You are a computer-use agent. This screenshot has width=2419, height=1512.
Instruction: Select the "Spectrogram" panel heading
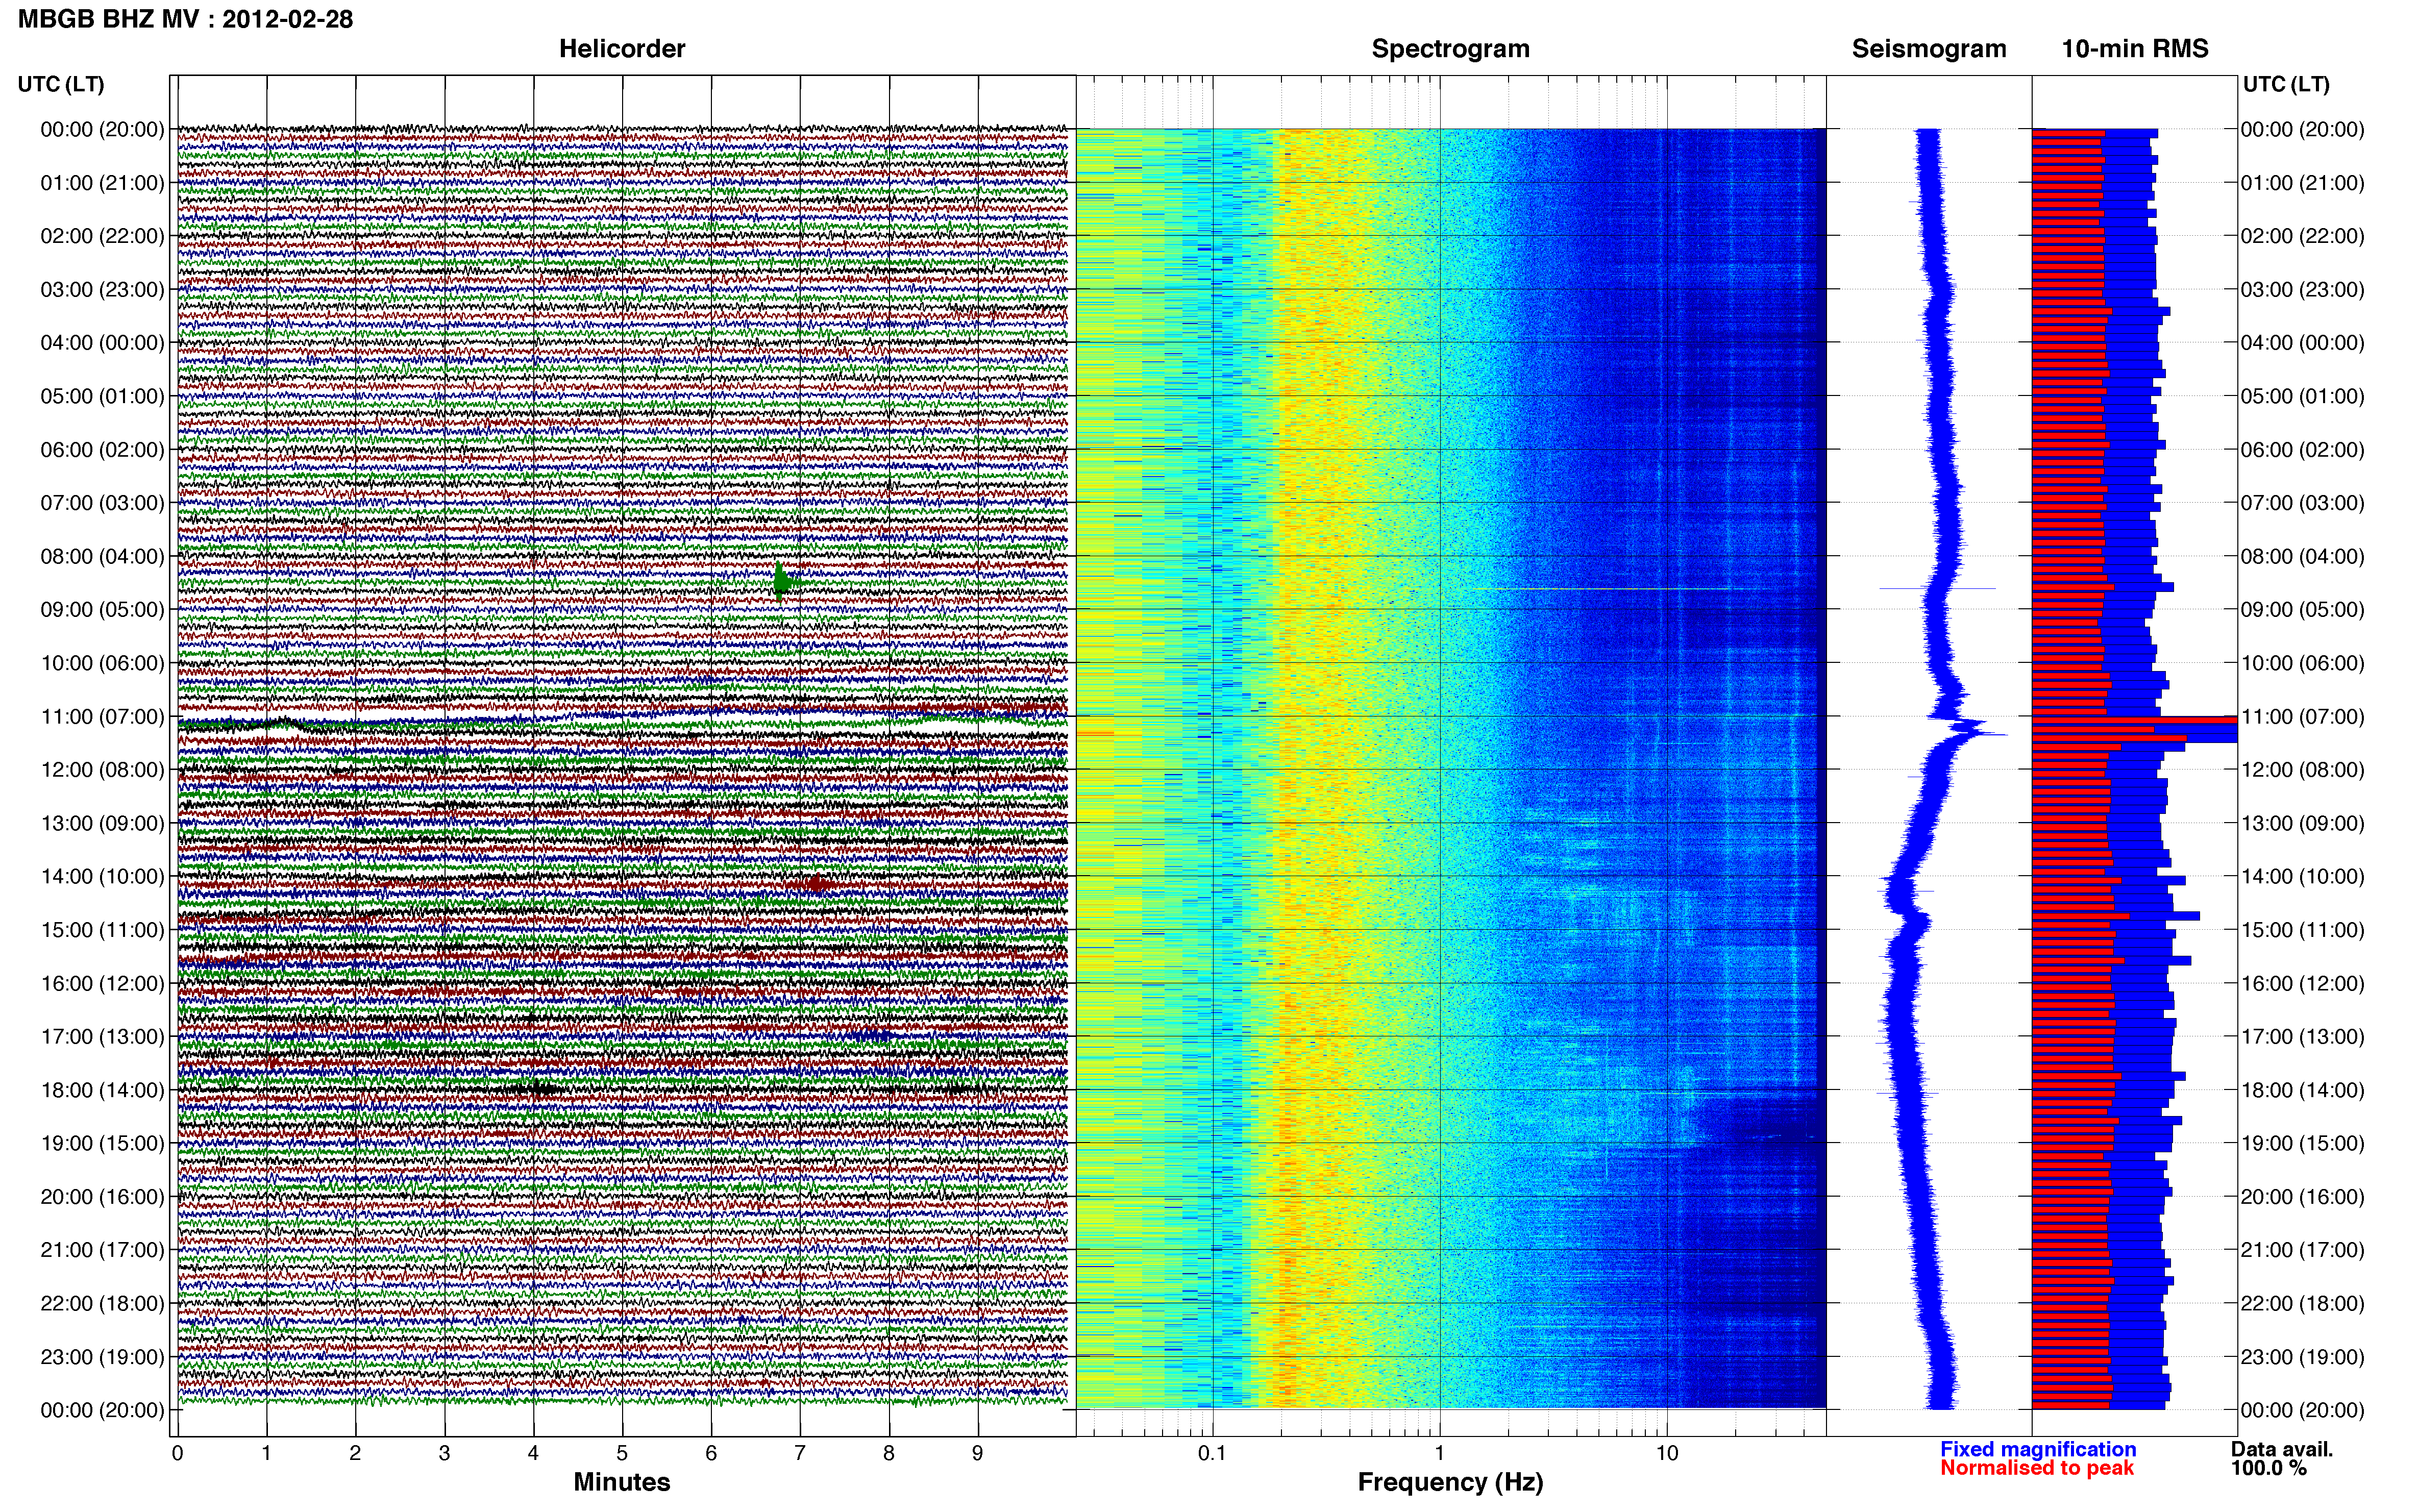click(x=1450, y=49)
